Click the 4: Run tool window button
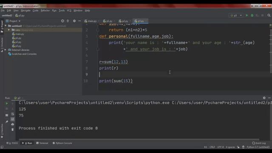Image resolution: width=272 pixels, height=153 pixels. tap(27, 143)
